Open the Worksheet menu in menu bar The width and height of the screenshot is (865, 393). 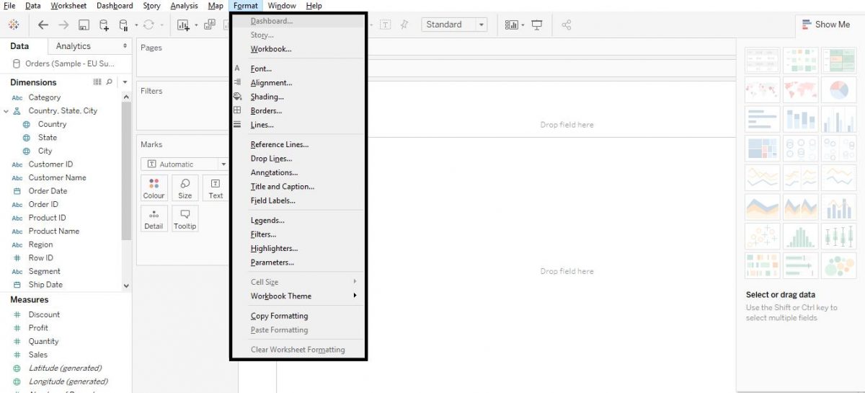(68, 6)
